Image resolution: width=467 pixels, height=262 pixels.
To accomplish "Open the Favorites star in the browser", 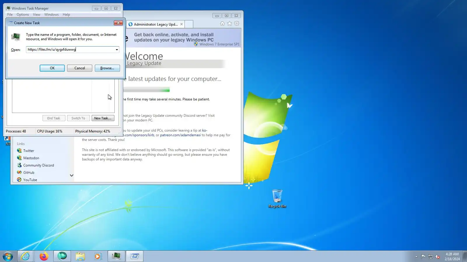I will 229,24.
